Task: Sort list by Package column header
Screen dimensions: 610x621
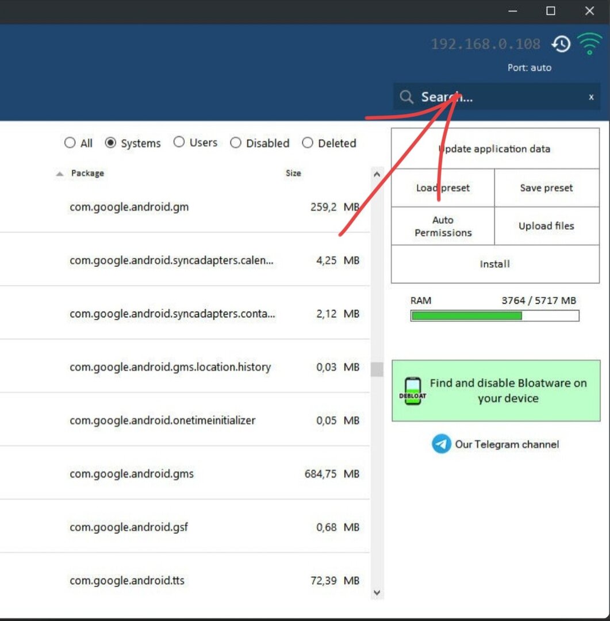Action: (x=87, y=173)
